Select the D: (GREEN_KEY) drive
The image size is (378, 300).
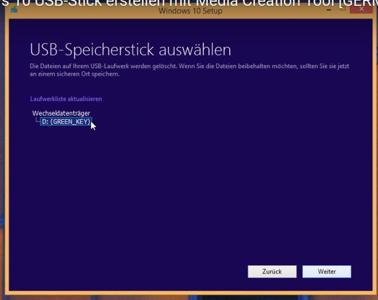point(66,121)
